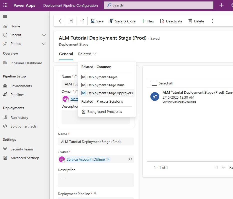Remove Service Account (Offline) with X
Viewport: 233px width, 199px height.
[108, 159]
